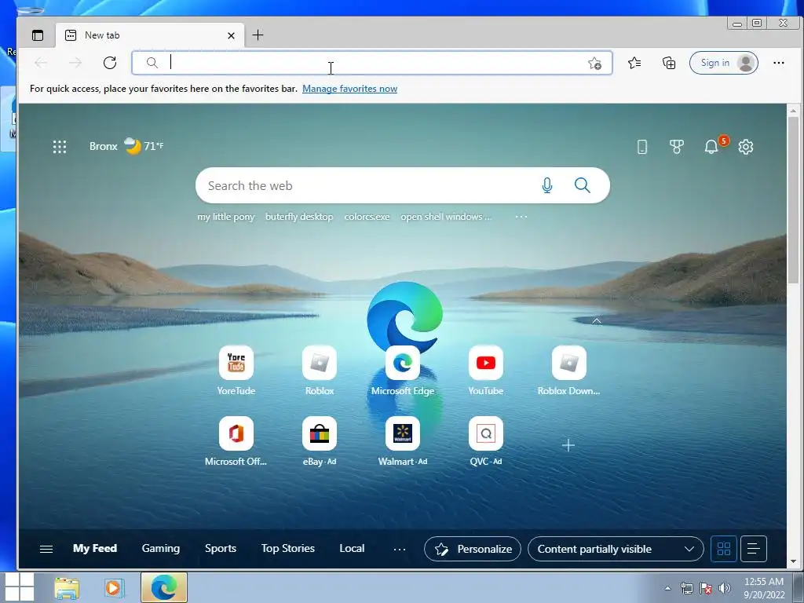Open the tab actions menu icon
This screenshot has width=804, height=603.
(38, 35)
